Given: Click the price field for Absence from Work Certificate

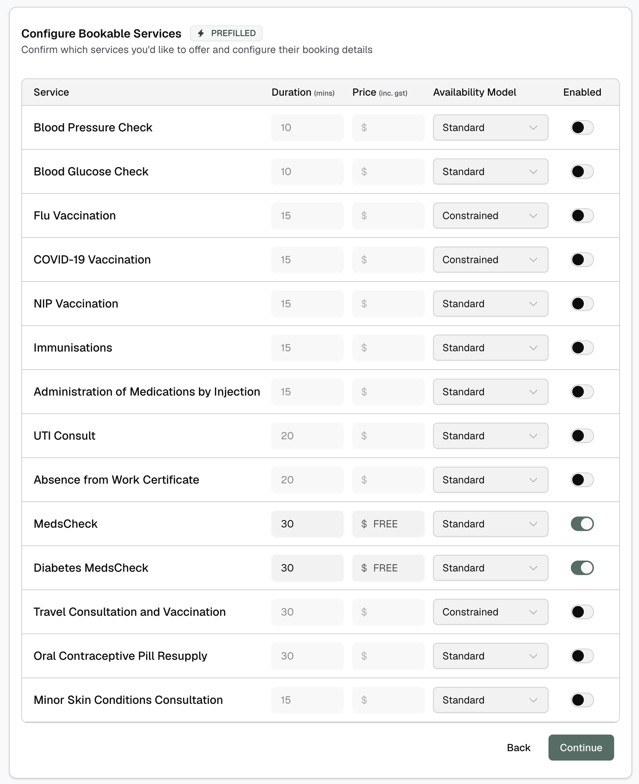Looking at the screenshot, I should (x=388, y=480).
